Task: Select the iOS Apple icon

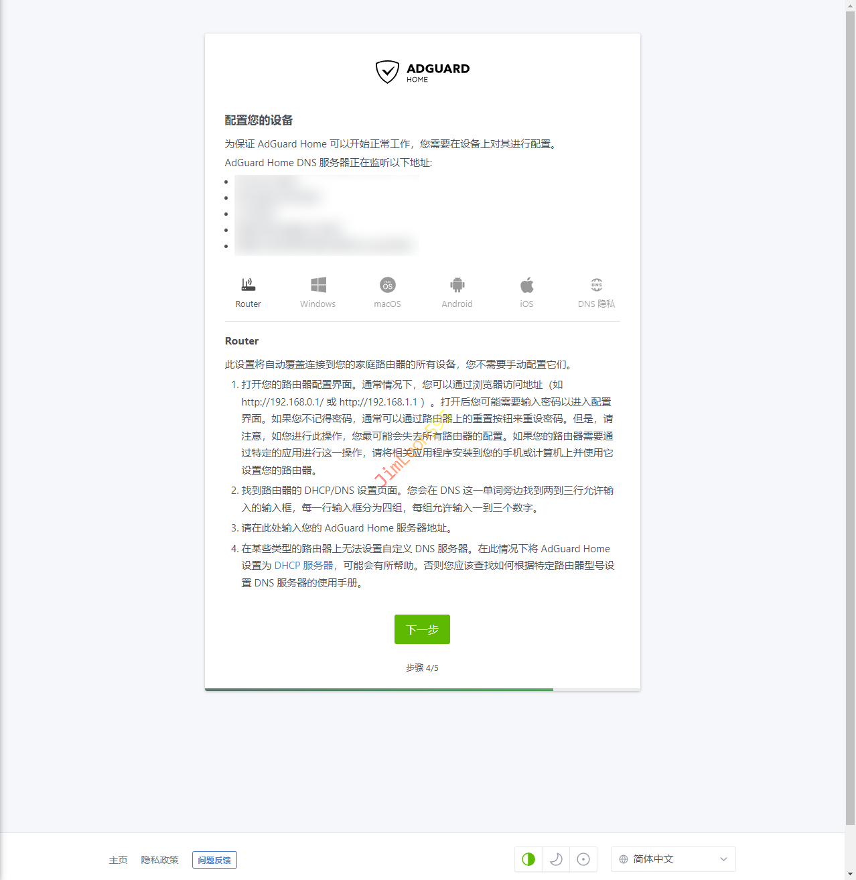Action: point(527,285)
